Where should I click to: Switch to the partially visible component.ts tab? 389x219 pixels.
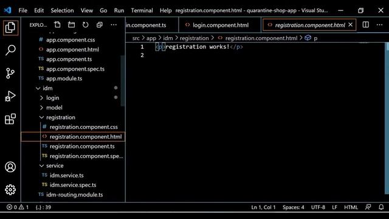coord(152,25)
